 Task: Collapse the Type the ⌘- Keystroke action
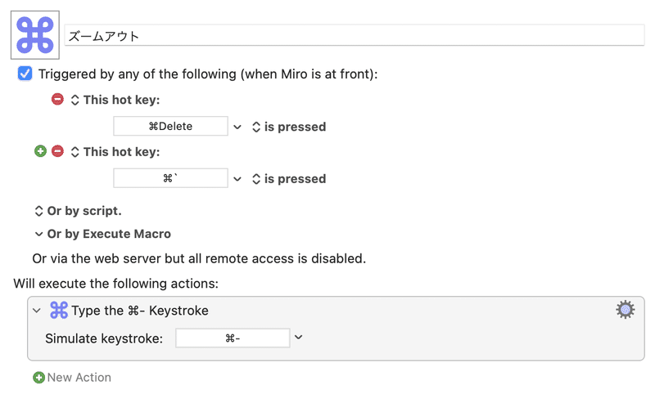37,311
